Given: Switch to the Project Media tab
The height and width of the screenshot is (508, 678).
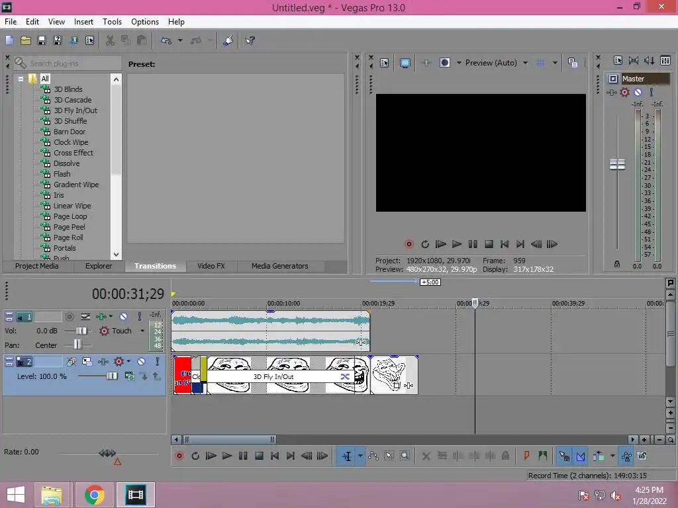Looking at the screenshot, I should coord(37,266).
